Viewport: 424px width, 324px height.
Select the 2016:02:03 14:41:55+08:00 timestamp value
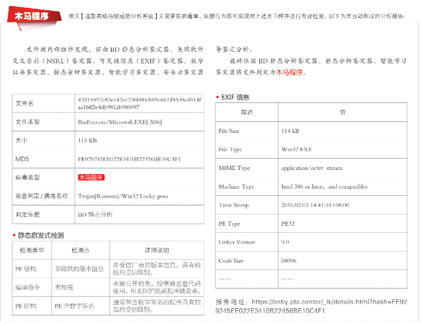315,205
